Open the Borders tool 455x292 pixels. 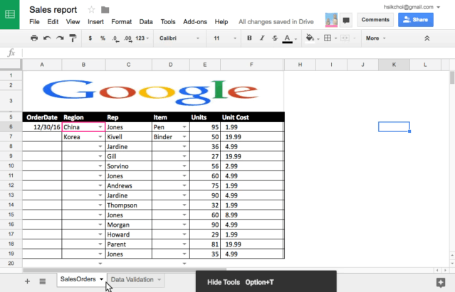pyautogui.click(x=328, y=38)
